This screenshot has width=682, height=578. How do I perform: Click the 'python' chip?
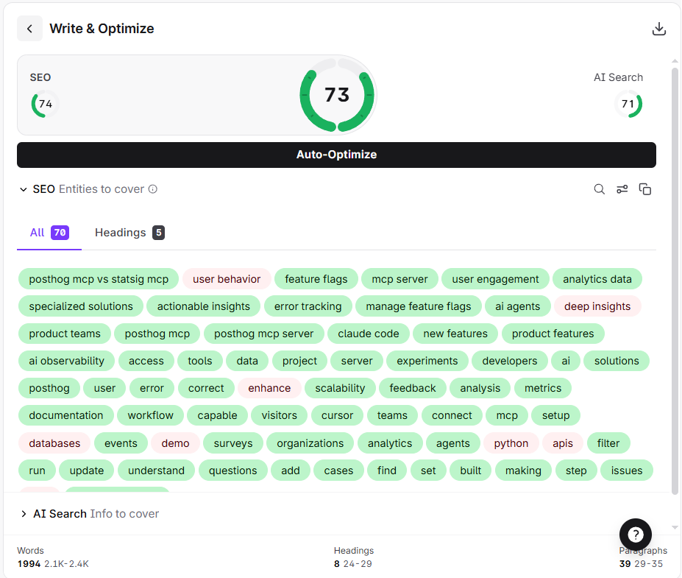click(511, 443)
